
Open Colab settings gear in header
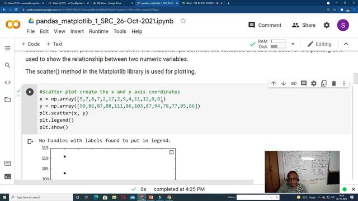click(327, 25)
